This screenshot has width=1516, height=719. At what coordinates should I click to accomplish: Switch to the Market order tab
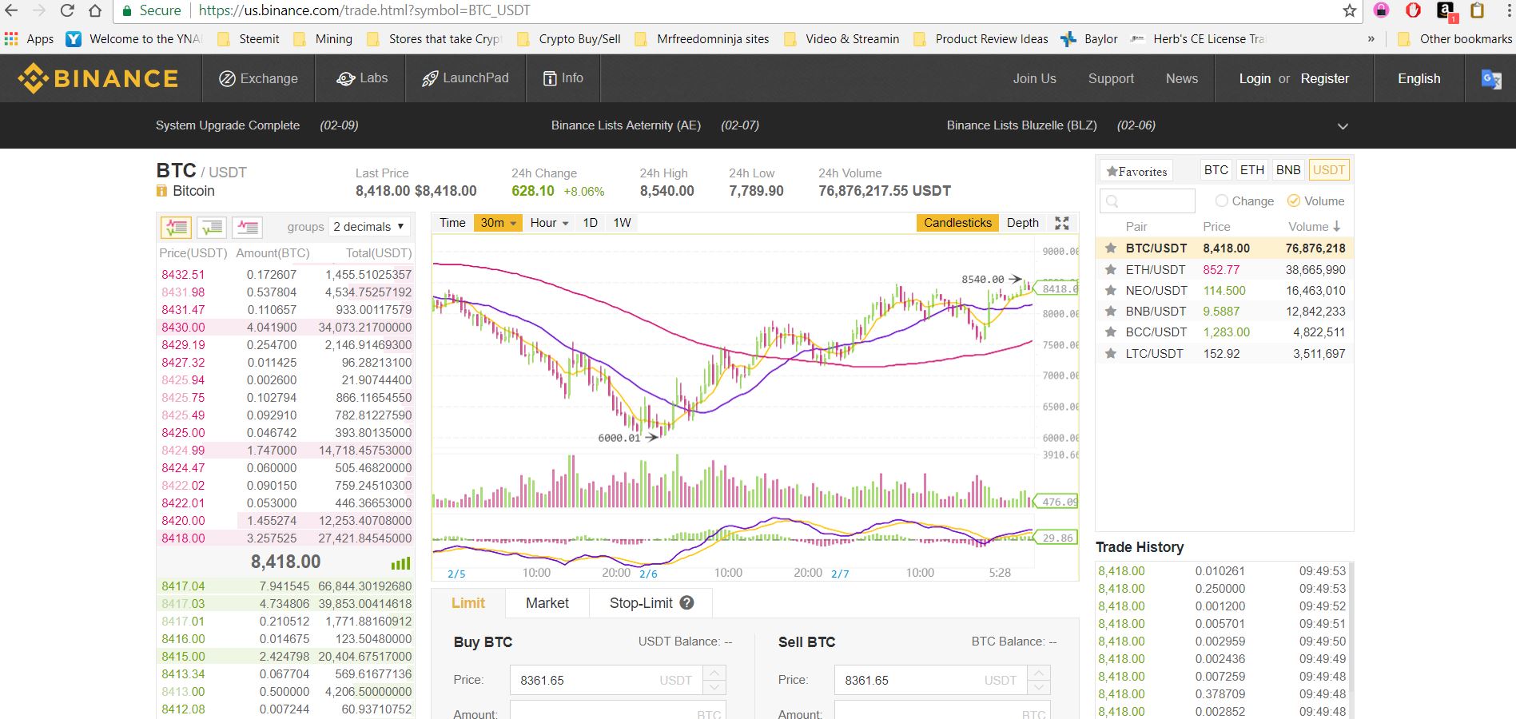point(547,603)
